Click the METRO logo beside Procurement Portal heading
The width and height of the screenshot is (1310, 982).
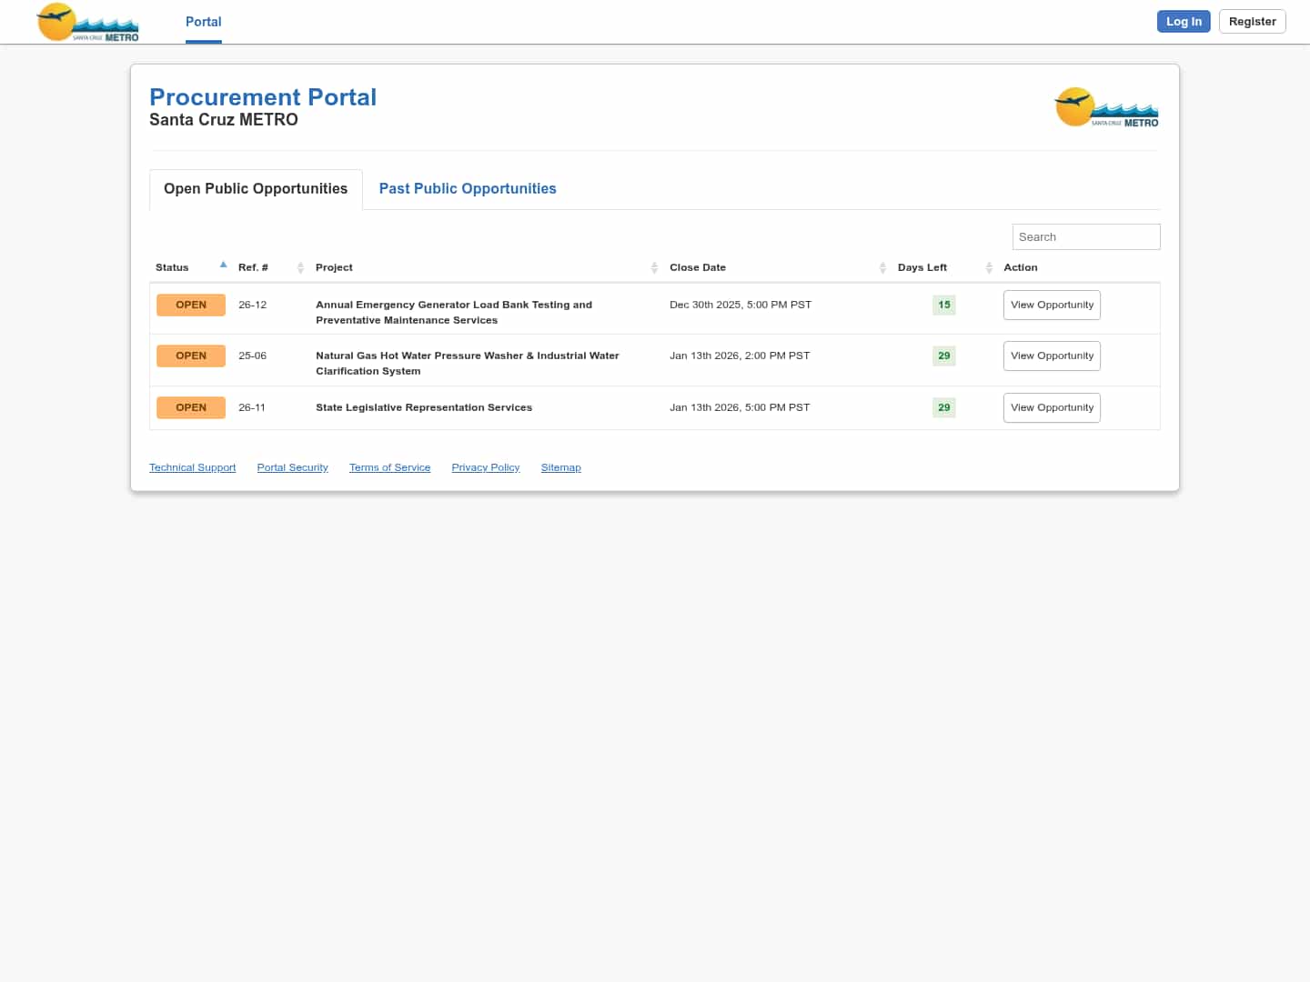point(1106,108)
